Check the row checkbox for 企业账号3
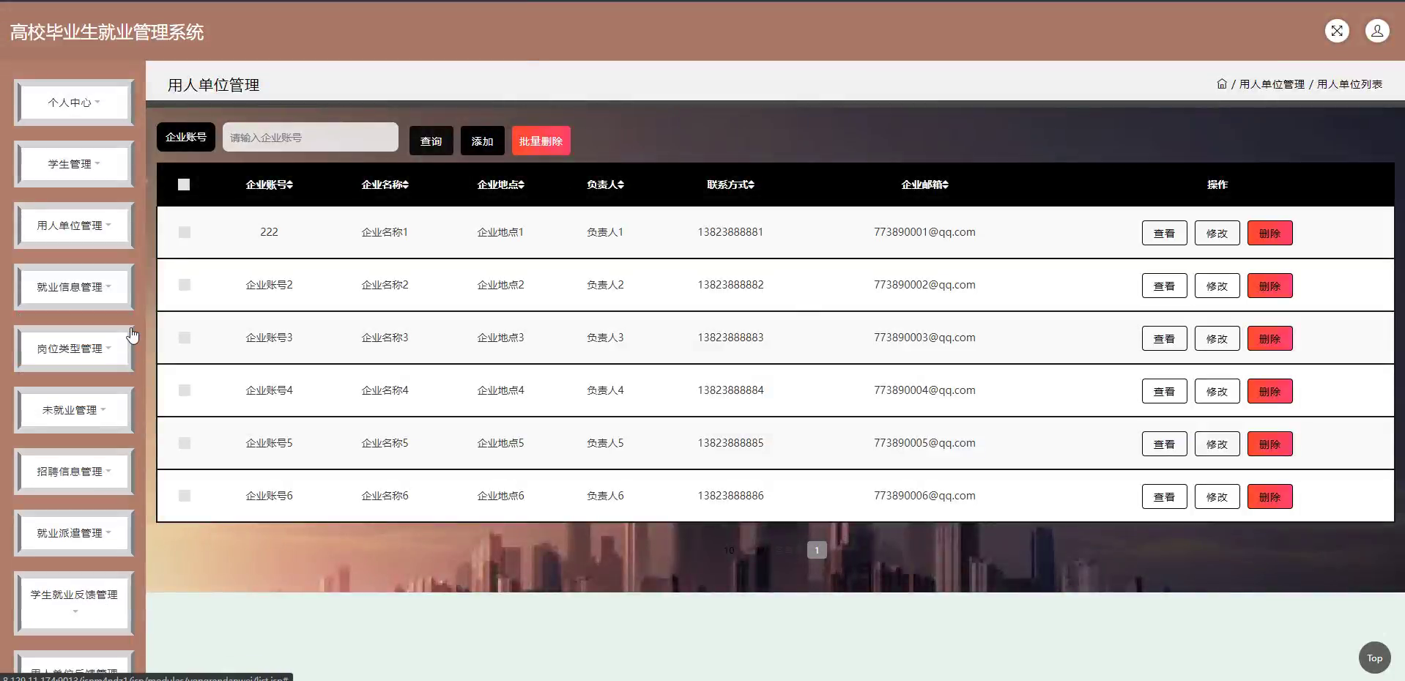 point(185,338)
